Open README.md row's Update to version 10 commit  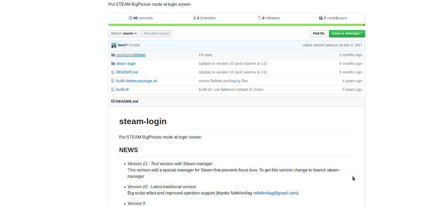tap(233, 72)
